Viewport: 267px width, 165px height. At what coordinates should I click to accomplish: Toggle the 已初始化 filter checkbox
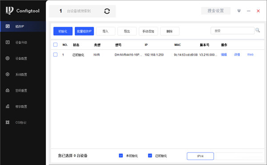click(x=150, y=156)
